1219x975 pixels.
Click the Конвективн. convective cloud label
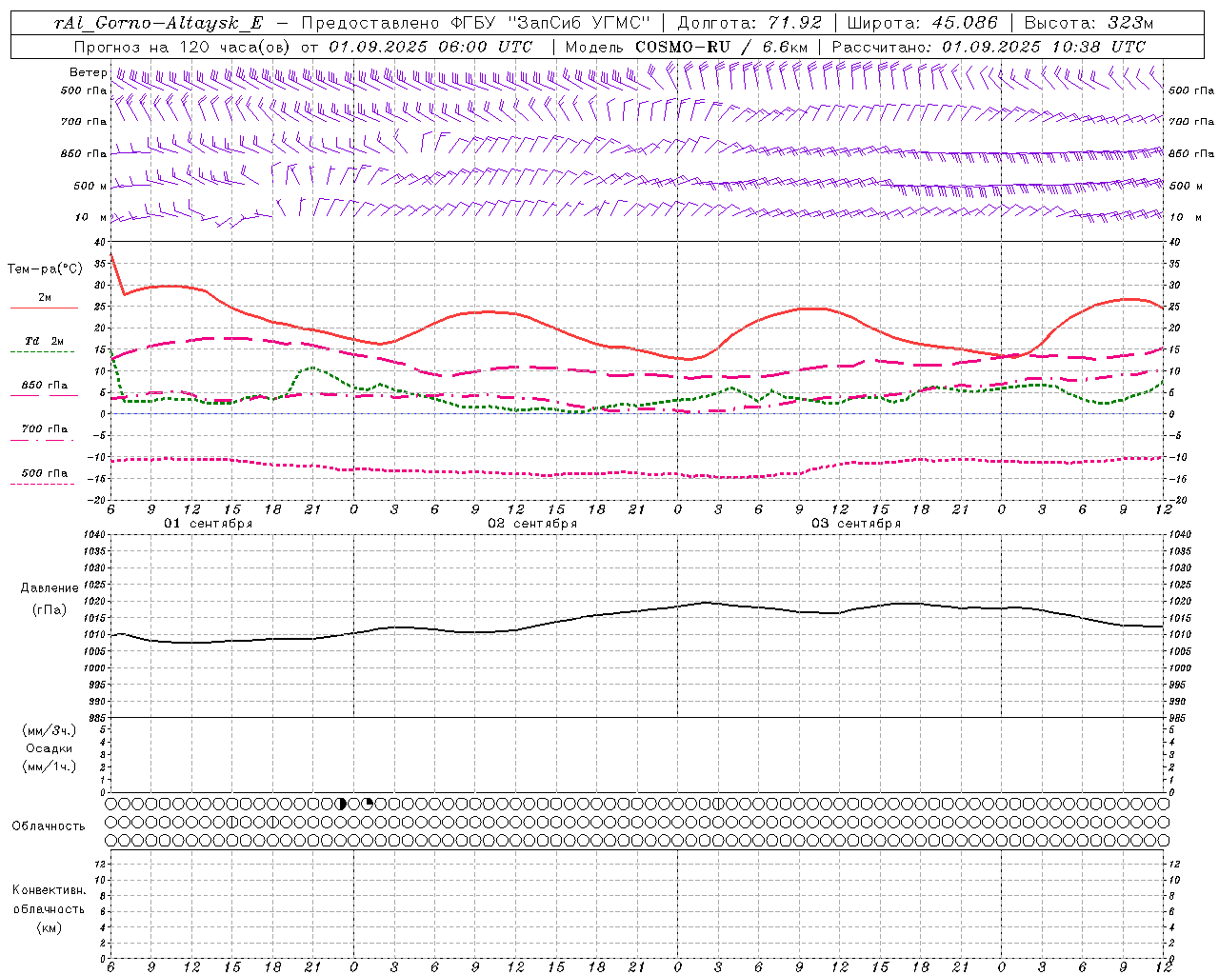pos(49,890)
